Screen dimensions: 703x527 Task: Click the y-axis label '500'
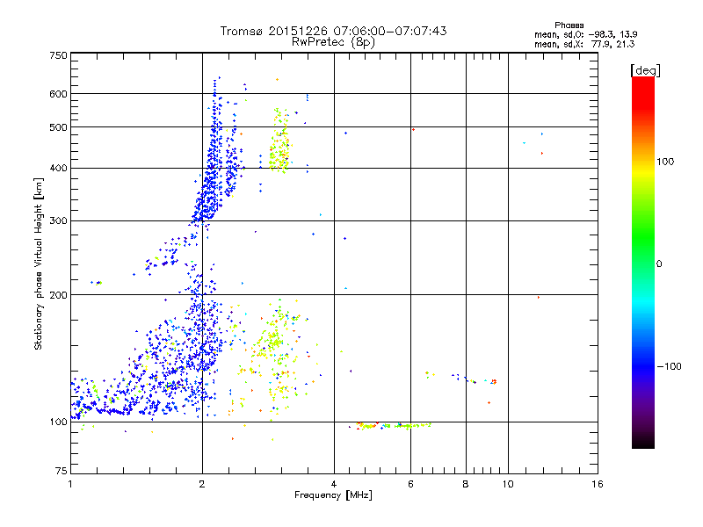tap(58, 127)
